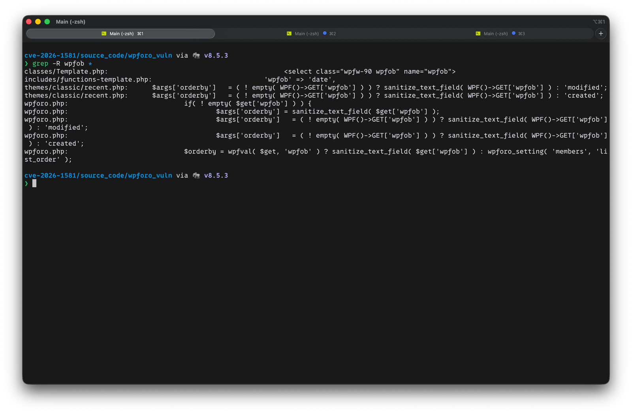The width and height of the screenshot is (632, 414).
Task: Click the "includes/functions-template.php:" file path
Action: point(88,79)
